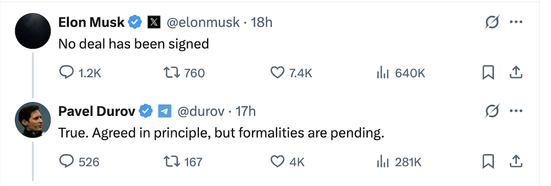Click Pavel Durov's profile picture
The image size is (551, 186).
click(33, 120)
